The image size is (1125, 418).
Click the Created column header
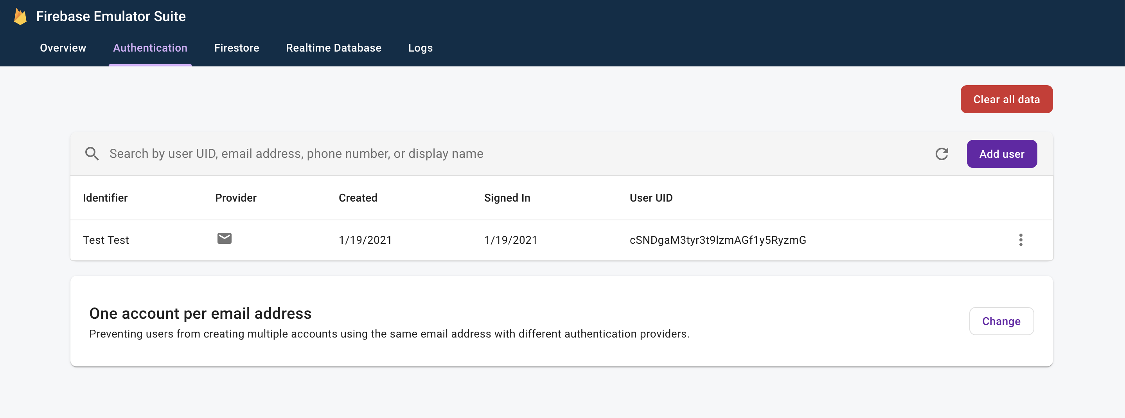(x=358, y=198)
